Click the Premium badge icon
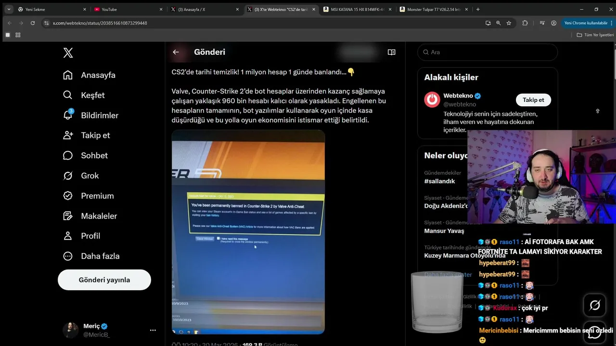This screenshot has width=616, height=346. click(68, 196)
